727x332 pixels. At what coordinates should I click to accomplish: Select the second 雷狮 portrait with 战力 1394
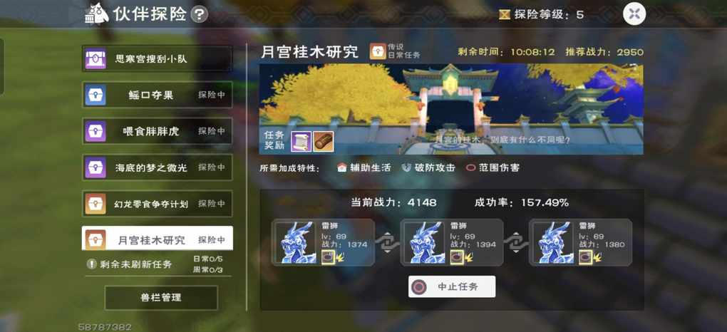point(426,243)
